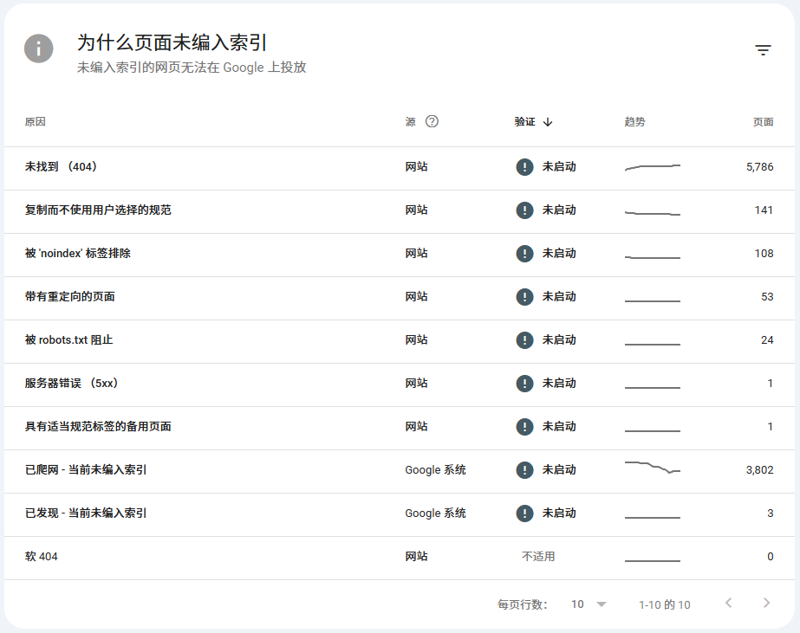
Task: Sort by the 验证 column header
Action: (524, 122)
